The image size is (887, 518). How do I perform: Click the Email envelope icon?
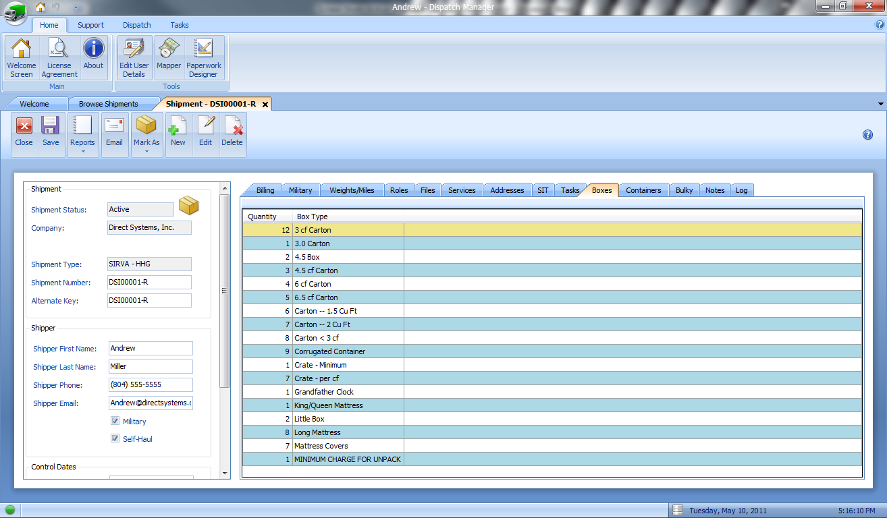coord(114,132)
